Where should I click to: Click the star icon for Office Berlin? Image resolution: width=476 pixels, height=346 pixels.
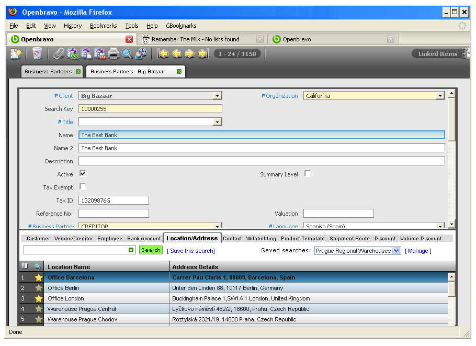(38, 288)
